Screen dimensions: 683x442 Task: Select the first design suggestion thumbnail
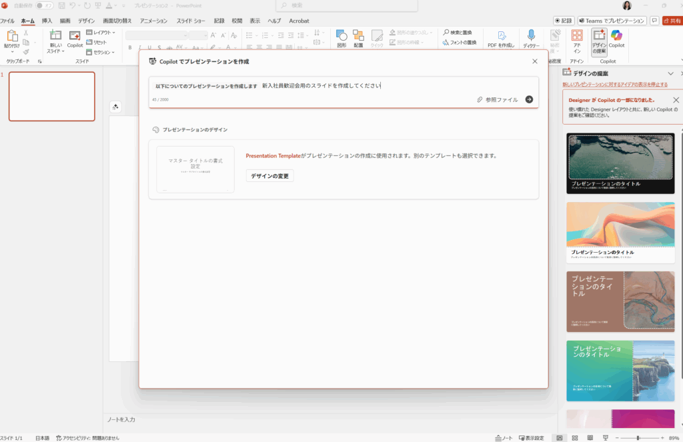pyautogui.click(x=620, y=163)
